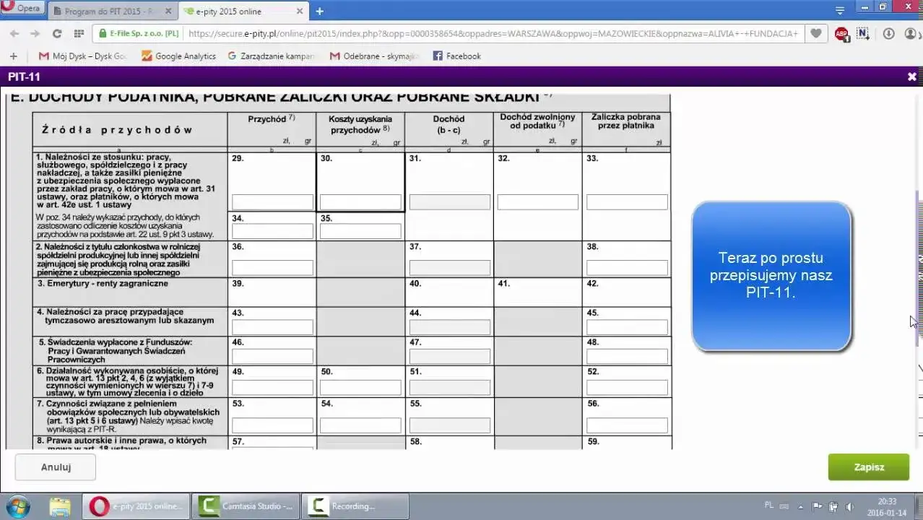923x520 pixels.
Task: Open the Adblock Plus extension icon
Action: (841, 34)
